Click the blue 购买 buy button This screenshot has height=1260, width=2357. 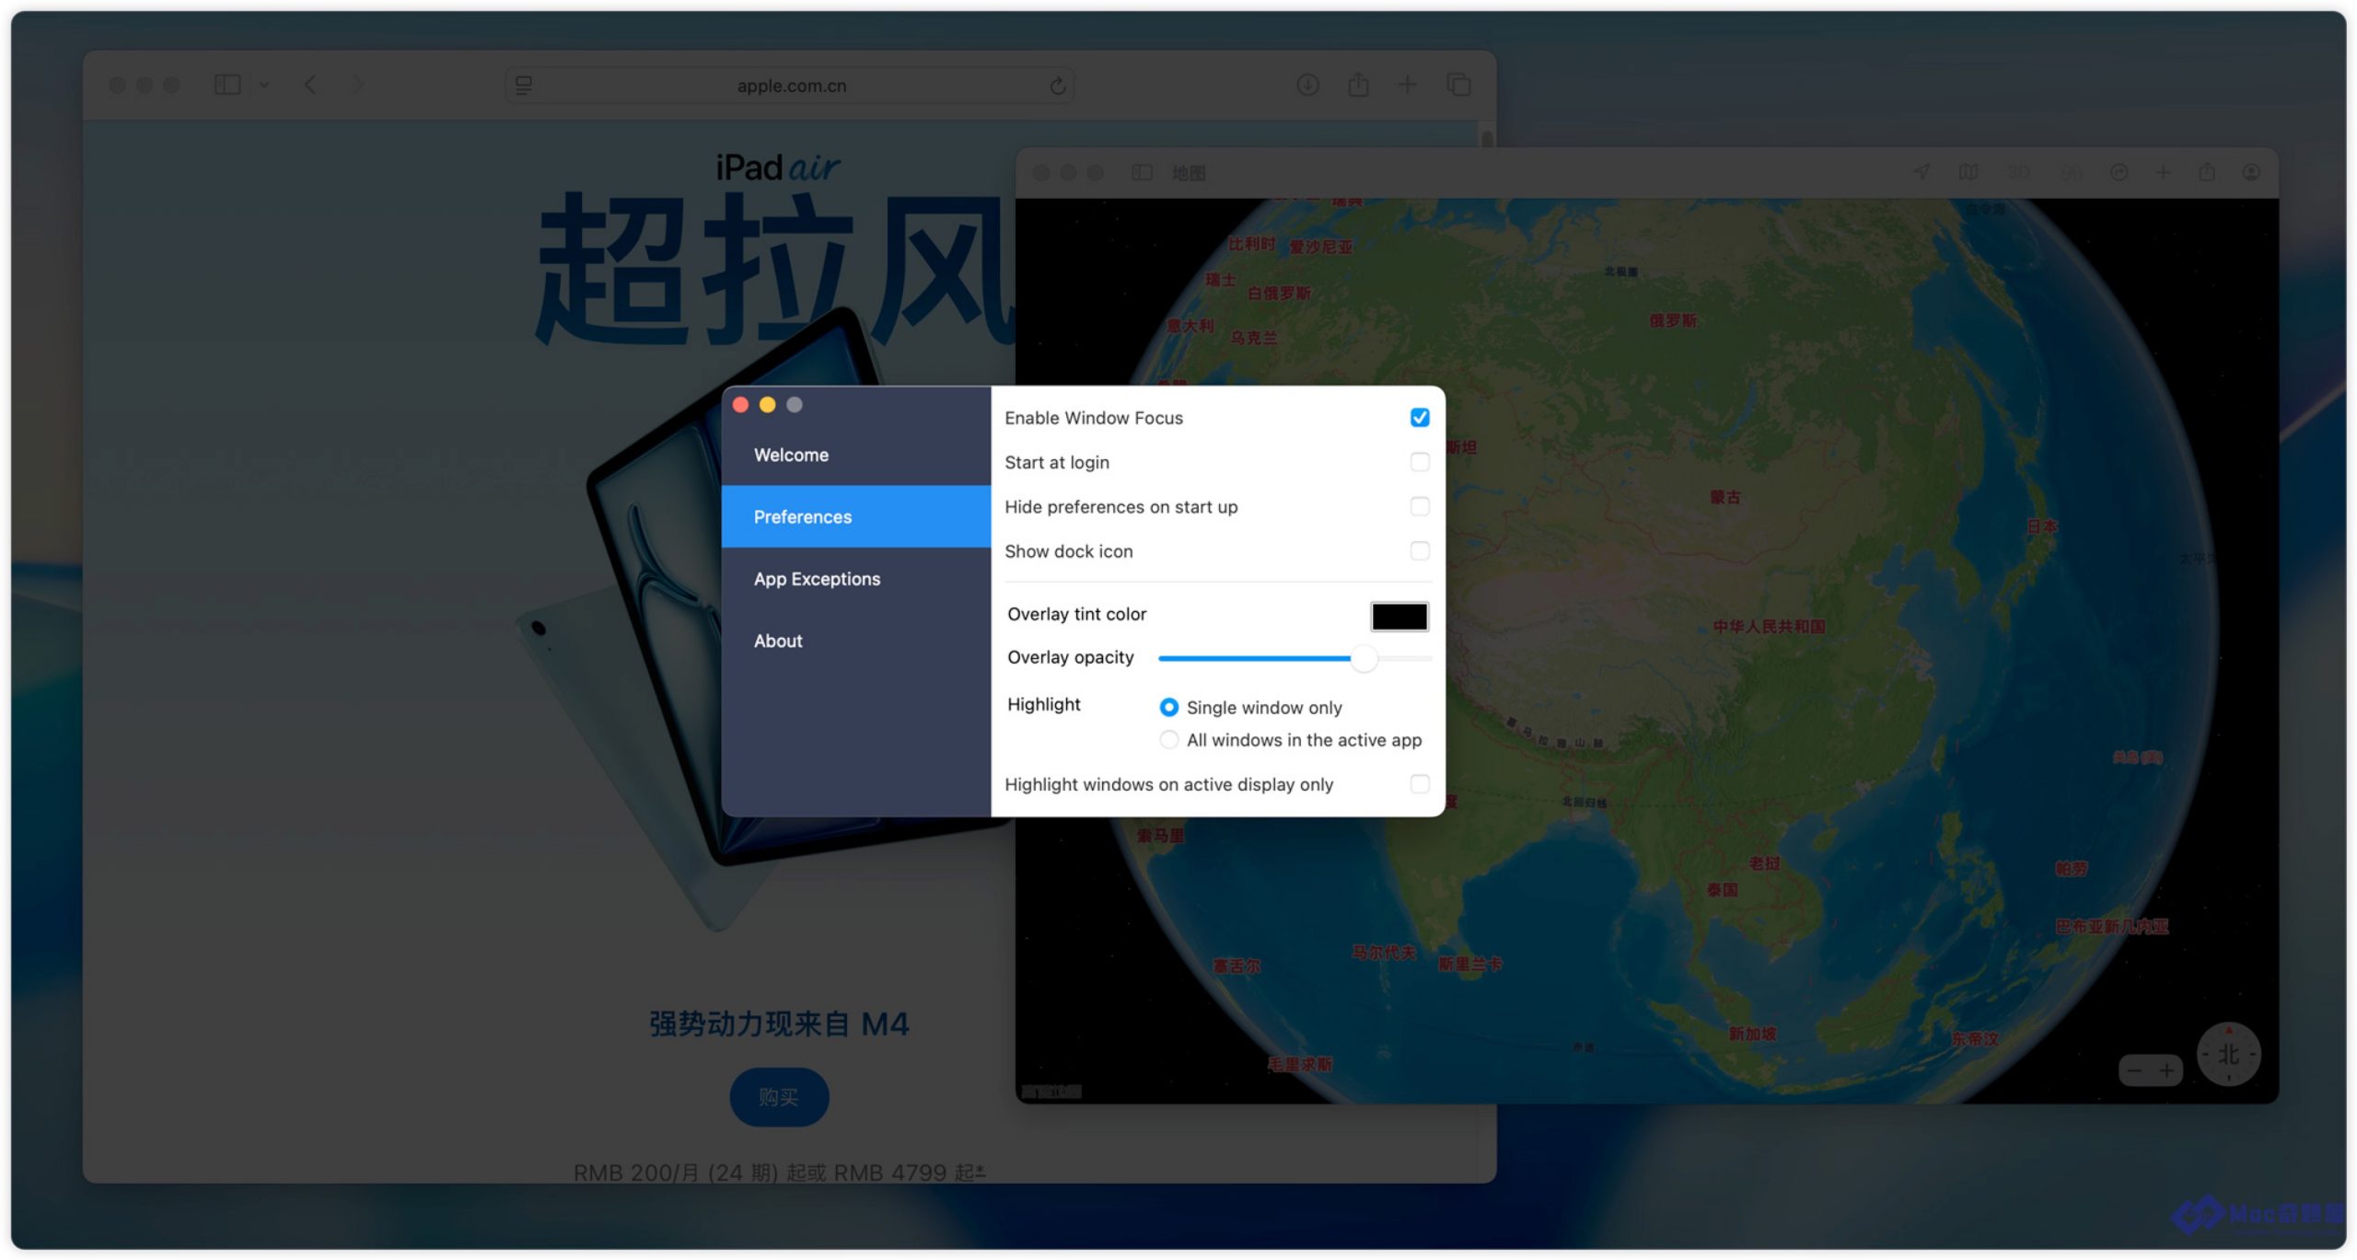(779, 1097)
